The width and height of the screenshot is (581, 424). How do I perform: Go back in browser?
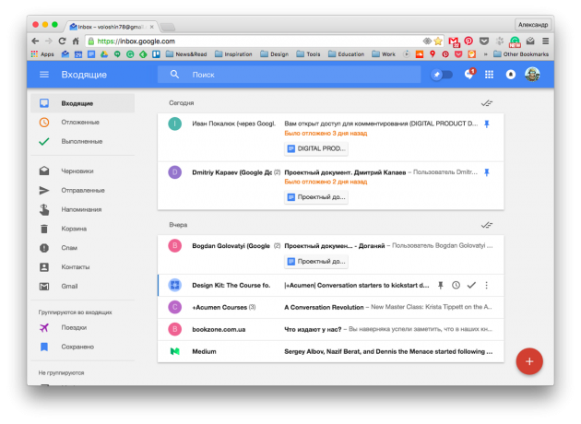tap(35, 41)
